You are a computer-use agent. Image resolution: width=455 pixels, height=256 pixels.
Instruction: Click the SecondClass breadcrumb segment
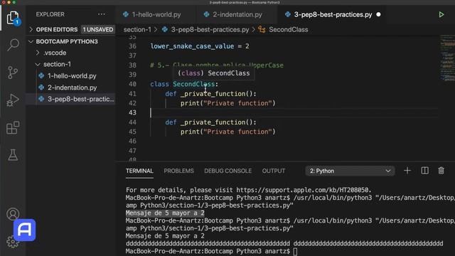click(289, 30)
